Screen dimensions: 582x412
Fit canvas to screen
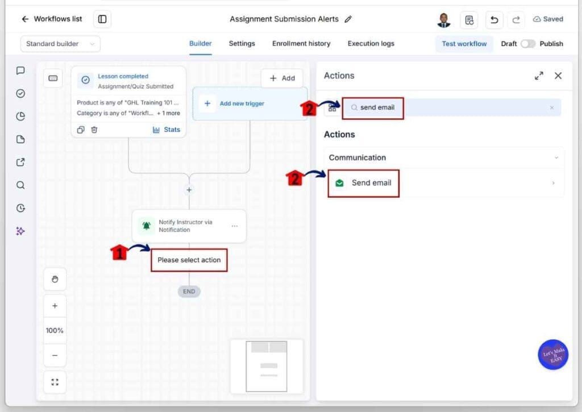click(55, 382)
